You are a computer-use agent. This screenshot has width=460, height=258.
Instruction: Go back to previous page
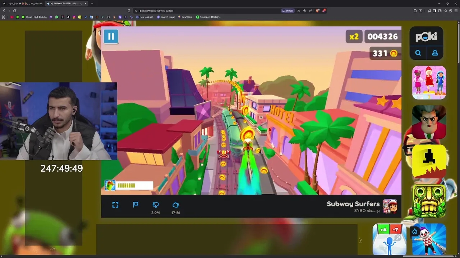[x=4, y=11]
